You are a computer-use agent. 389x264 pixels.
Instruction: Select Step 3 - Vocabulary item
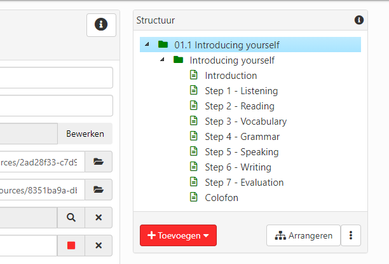point(245,122)
